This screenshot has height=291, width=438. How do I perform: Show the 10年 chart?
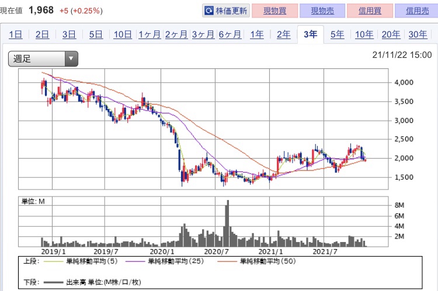pyautogui.click(x=364, y=34)
